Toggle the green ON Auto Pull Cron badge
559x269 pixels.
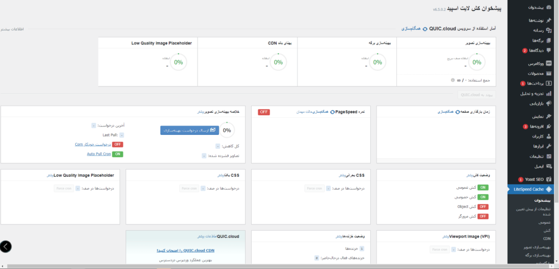(118, 154)
